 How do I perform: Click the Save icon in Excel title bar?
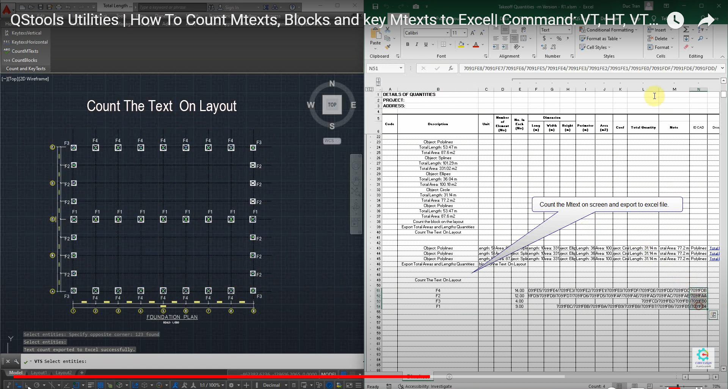(375, 6)
